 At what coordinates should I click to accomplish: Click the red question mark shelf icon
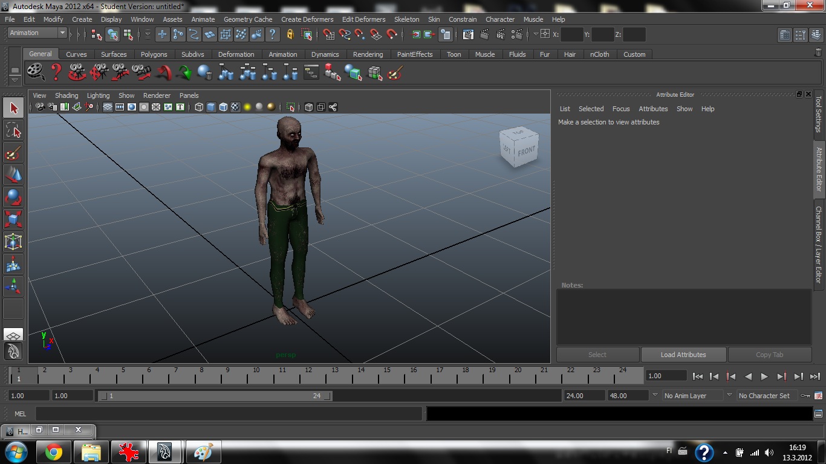tap(56, 72)
